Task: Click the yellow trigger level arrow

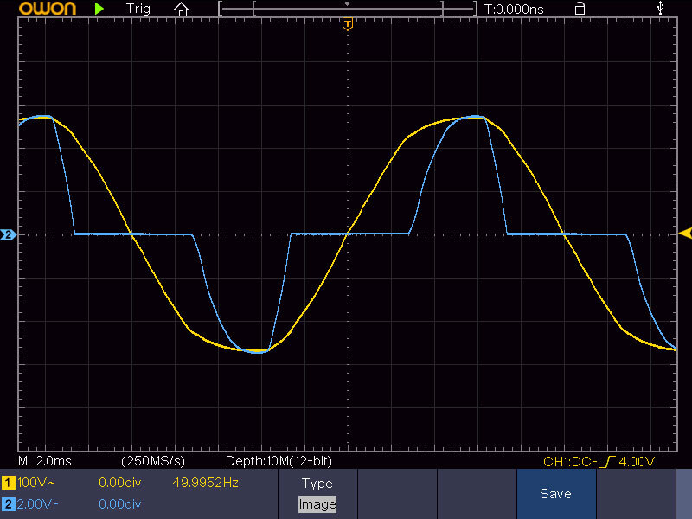Action: coord(685,234)
